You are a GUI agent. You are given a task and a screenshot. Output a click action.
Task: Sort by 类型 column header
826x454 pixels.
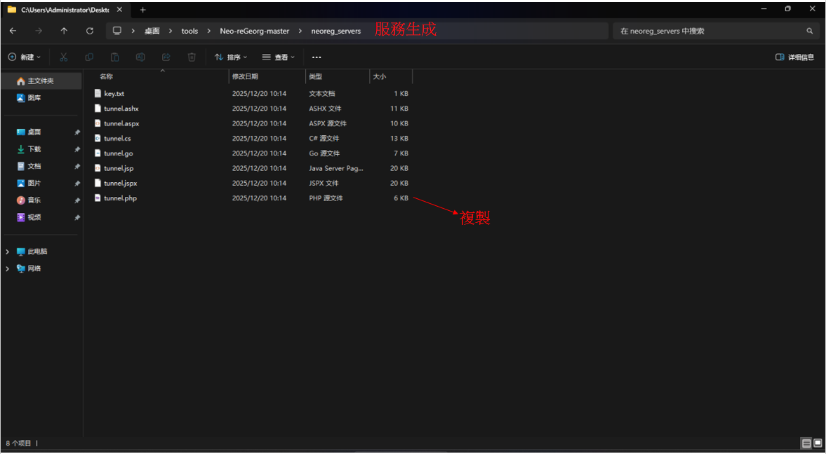(316, 76)
